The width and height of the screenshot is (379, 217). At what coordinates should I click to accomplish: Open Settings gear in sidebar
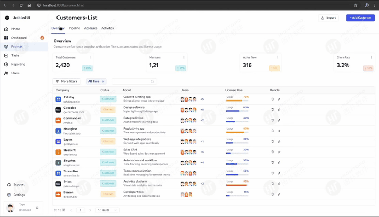tap(9, 195)
